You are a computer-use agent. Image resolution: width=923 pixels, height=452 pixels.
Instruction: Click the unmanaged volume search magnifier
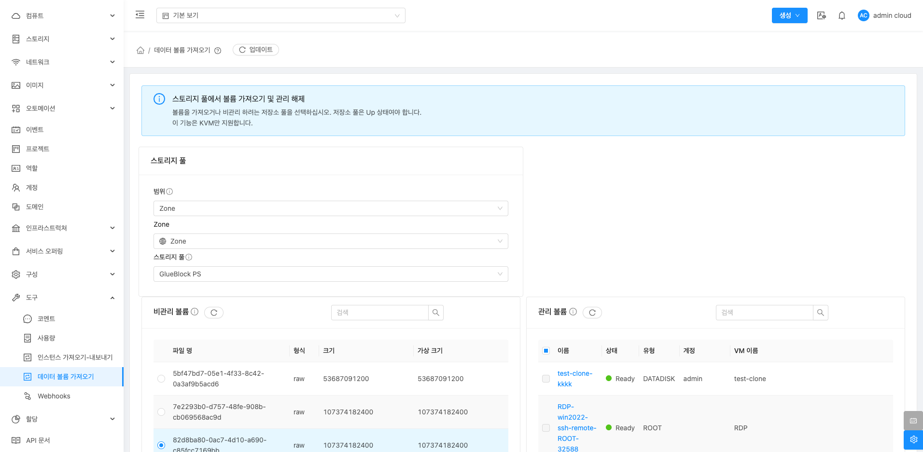pyautogui.click(x=435, y=313)
